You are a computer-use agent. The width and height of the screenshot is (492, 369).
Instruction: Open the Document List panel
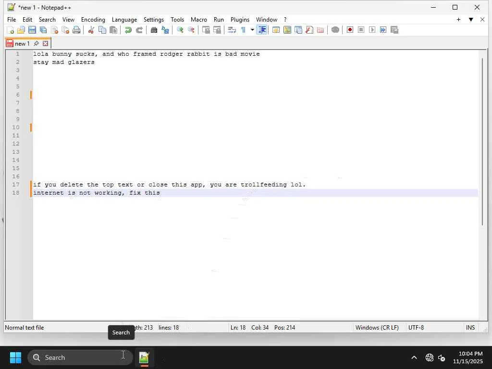(x=298, y=30)
